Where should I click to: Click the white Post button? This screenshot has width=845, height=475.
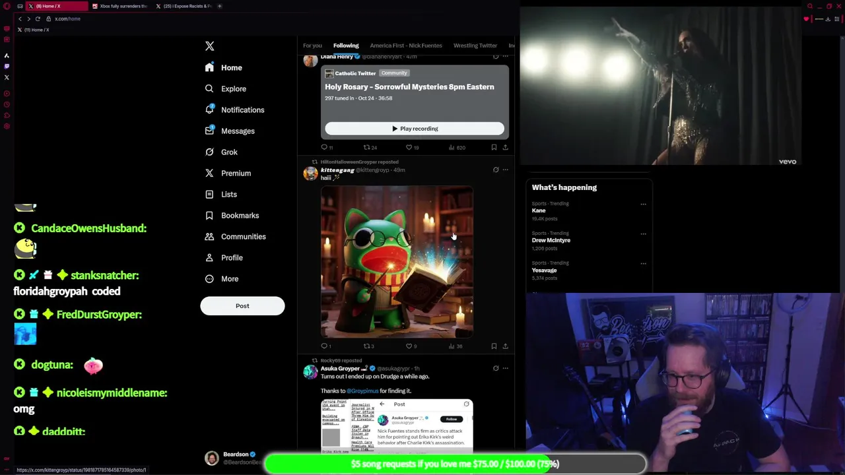pos(242,305)
